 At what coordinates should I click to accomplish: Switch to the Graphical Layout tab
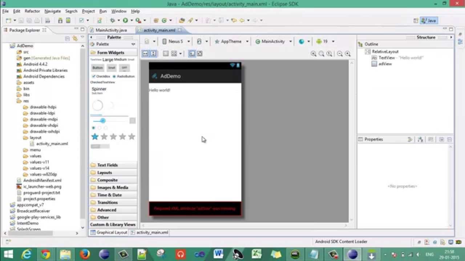(109, 232)
